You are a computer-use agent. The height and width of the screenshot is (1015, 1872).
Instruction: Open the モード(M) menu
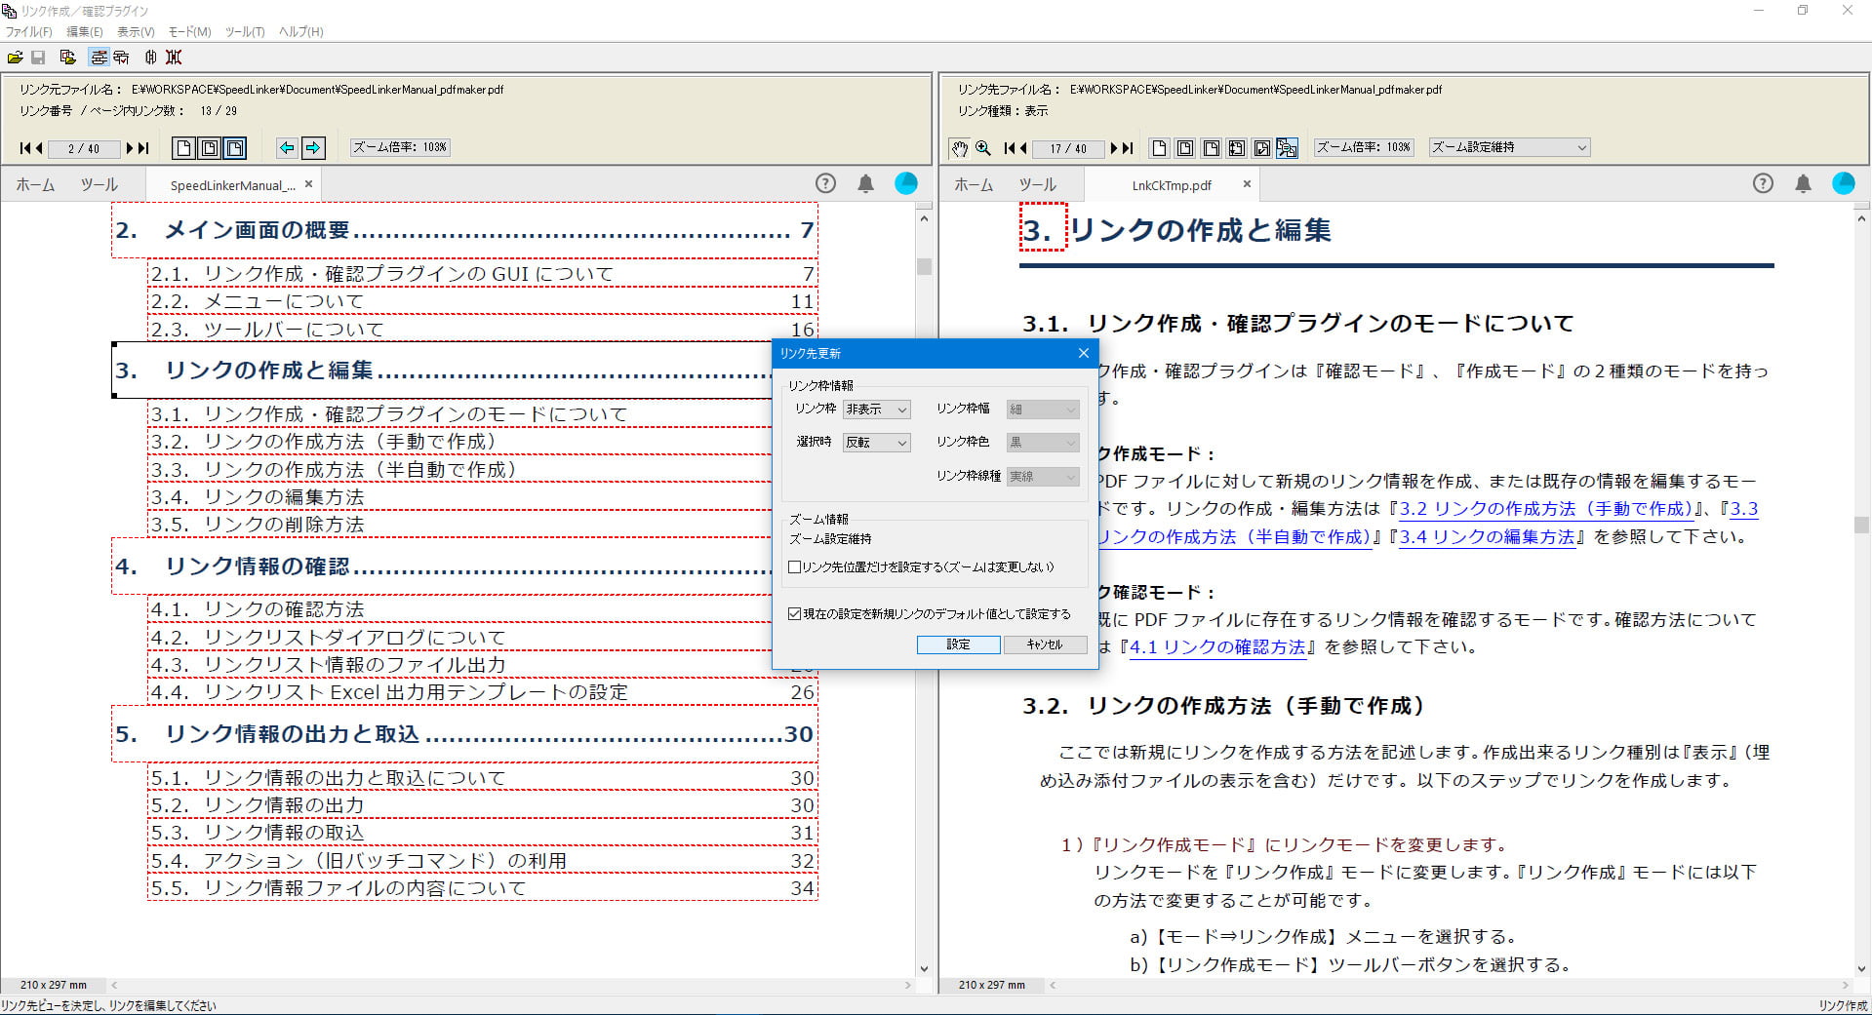pyautogui.click(x=189, y=31)
